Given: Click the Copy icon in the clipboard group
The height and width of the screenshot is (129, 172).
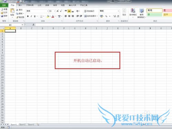Looking at the screenshot, I should click(17, 13).
